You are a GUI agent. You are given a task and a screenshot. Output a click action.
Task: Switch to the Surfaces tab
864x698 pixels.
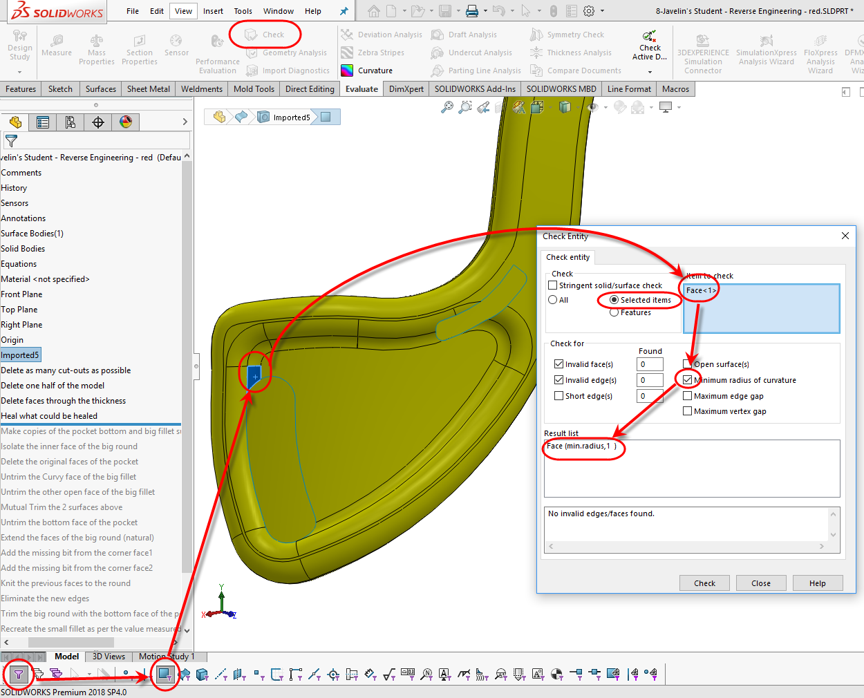[101, 89]
